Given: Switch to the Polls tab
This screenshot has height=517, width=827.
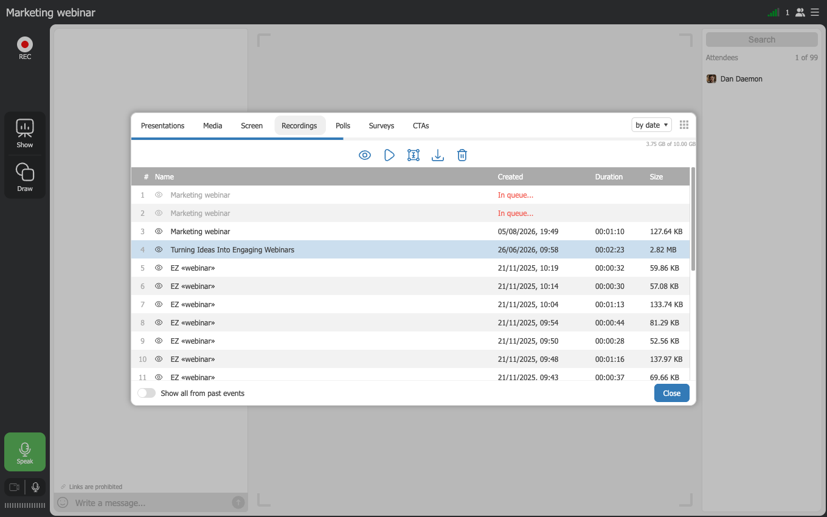Looking at the screenshot, I should (343, 126).
